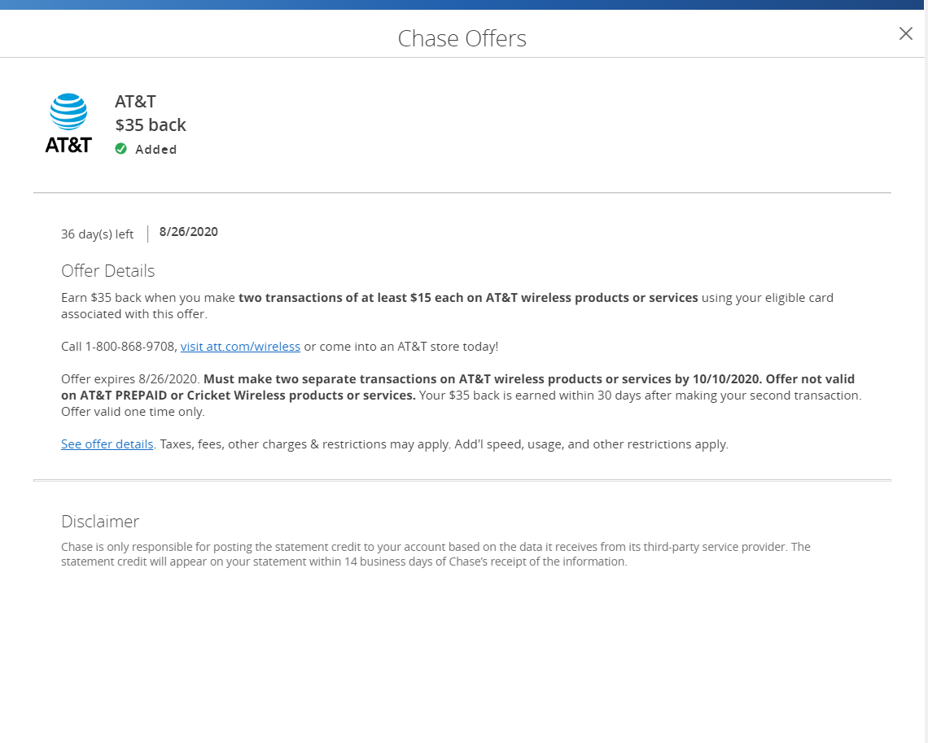Click the 'Offer expires 8/26/2020.' sentence
Viewport: 928px width, 743px height.
131,379
